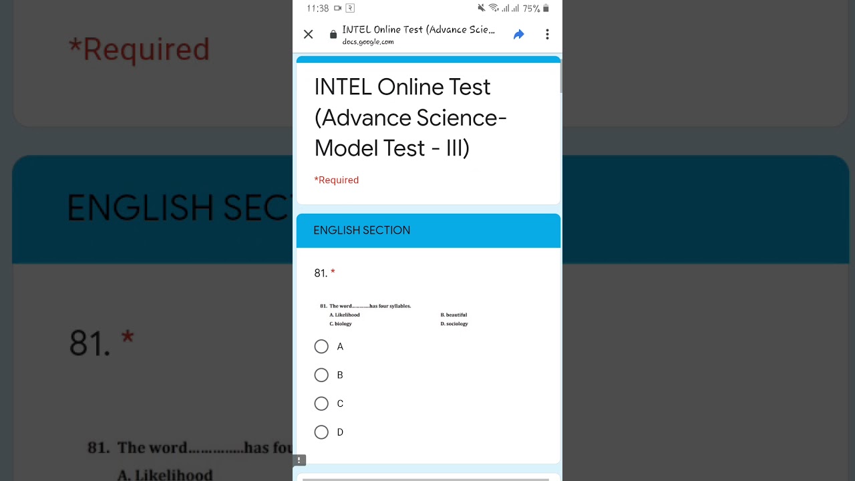Tap the docs.google.com URL text
The image size is (855, 481).
coord(368,42)
